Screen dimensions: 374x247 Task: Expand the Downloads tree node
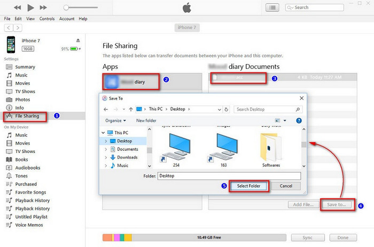coord(106,157)
